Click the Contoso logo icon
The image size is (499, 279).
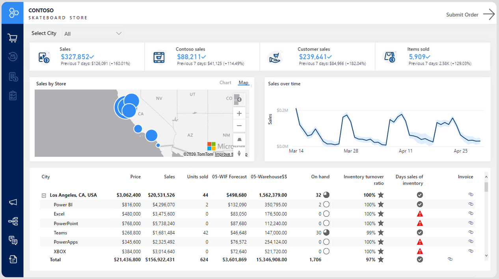pos(13,13)
